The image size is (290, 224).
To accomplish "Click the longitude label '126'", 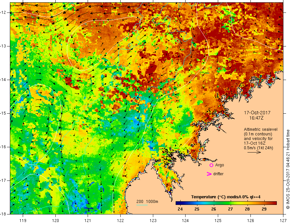I will coord(250,220).
